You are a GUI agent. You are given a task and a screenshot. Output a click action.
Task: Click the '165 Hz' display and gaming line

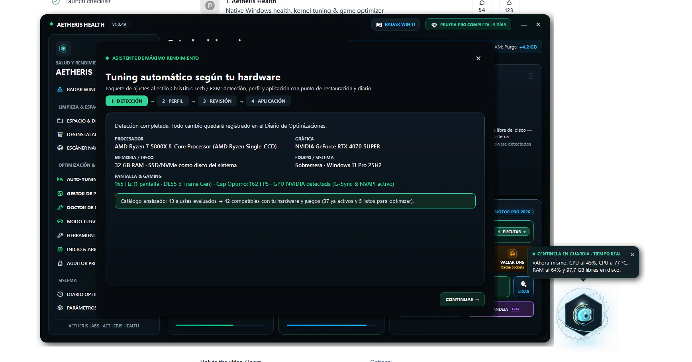point(254,184)
